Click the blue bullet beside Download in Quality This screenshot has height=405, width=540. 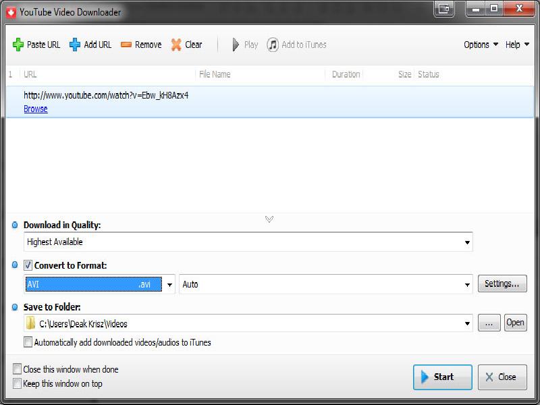pyautogui.click(x=15, y=225)
